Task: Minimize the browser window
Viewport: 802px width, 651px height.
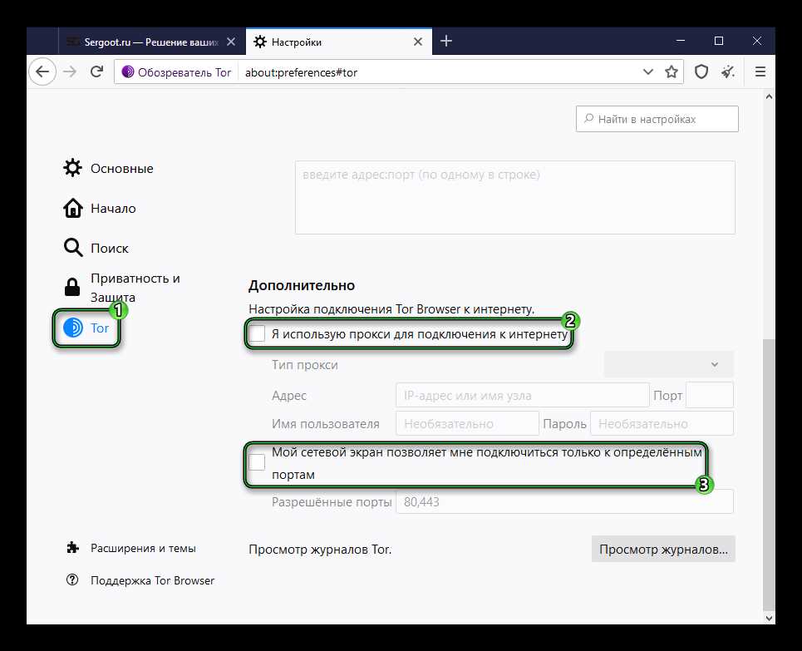Action: (x=681, y=41)
